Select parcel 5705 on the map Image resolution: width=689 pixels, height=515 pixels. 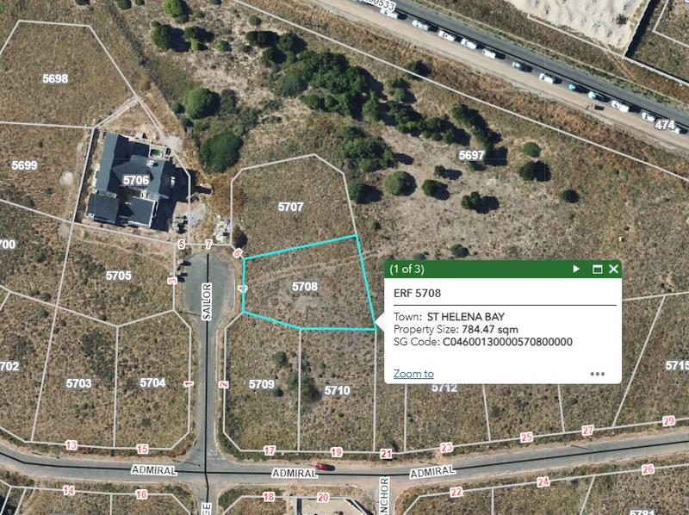click(x=118, y=276)
